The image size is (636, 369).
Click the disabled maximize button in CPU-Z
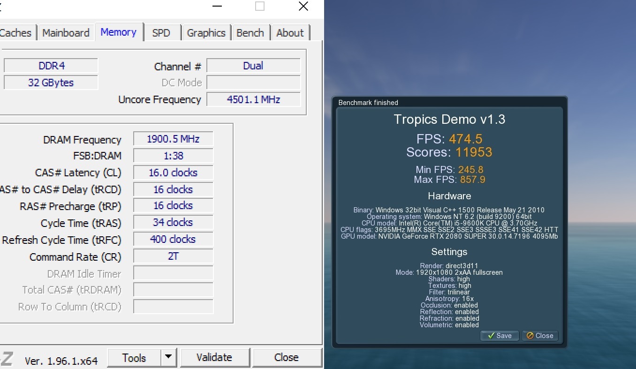(260, 6)
